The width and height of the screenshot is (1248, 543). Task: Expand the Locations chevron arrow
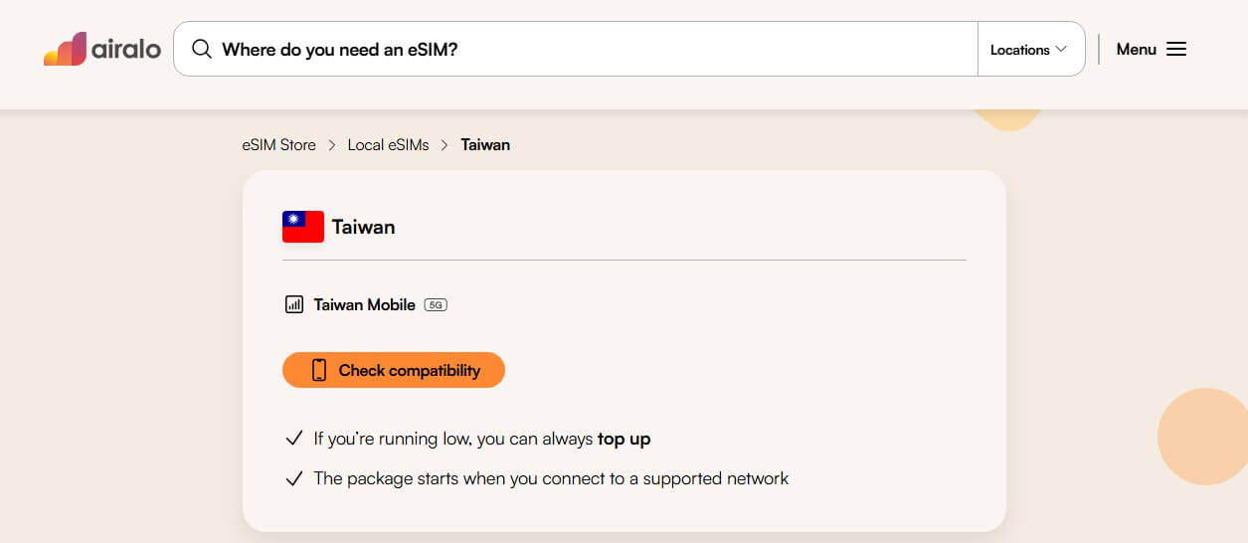[1061, 49]
